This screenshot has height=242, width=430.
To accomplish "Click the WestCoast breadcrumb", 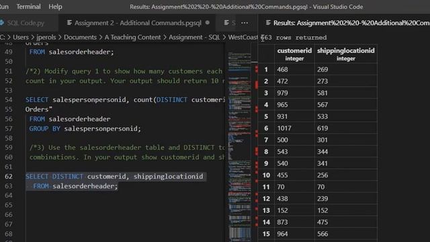I will click(243, 38).
